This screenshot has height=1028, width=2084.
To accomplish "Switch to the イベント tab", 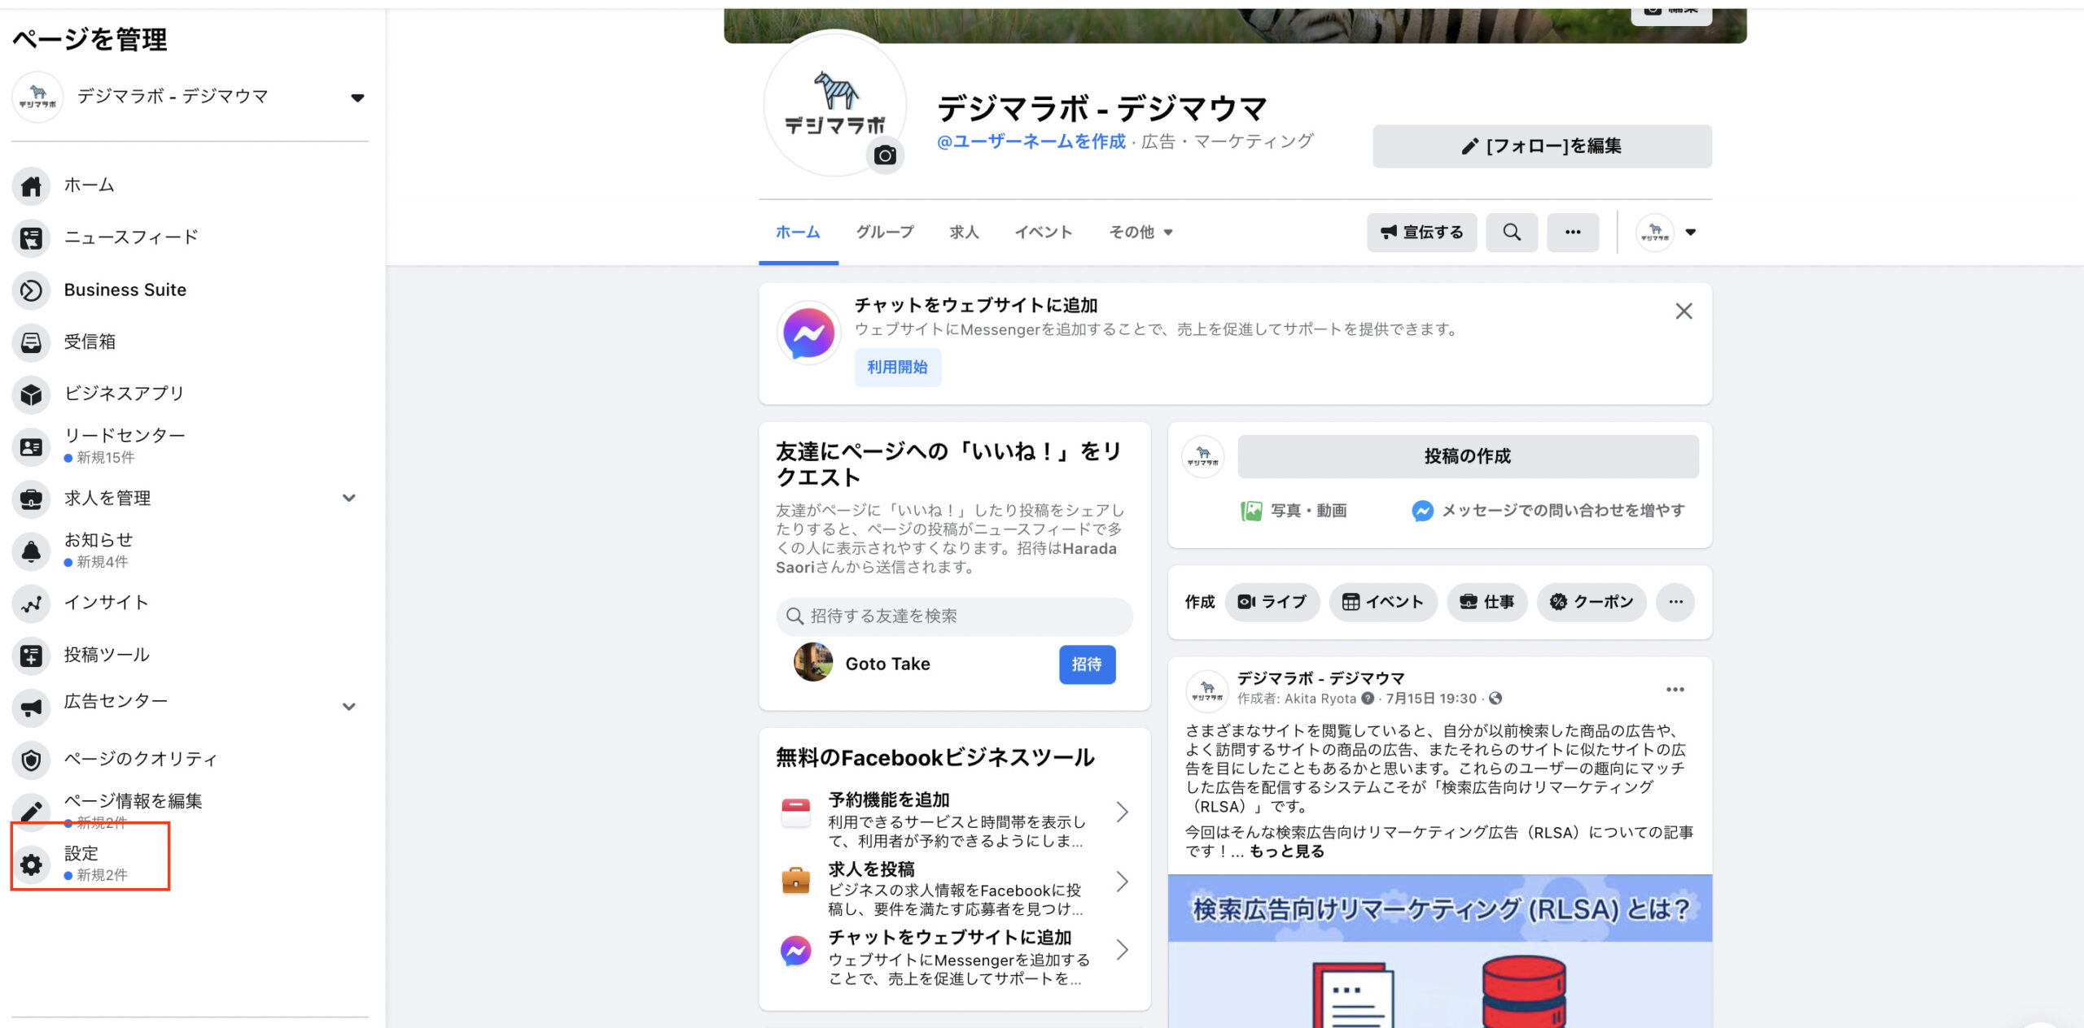I will pyautogui.click(x=1043, y=233).
